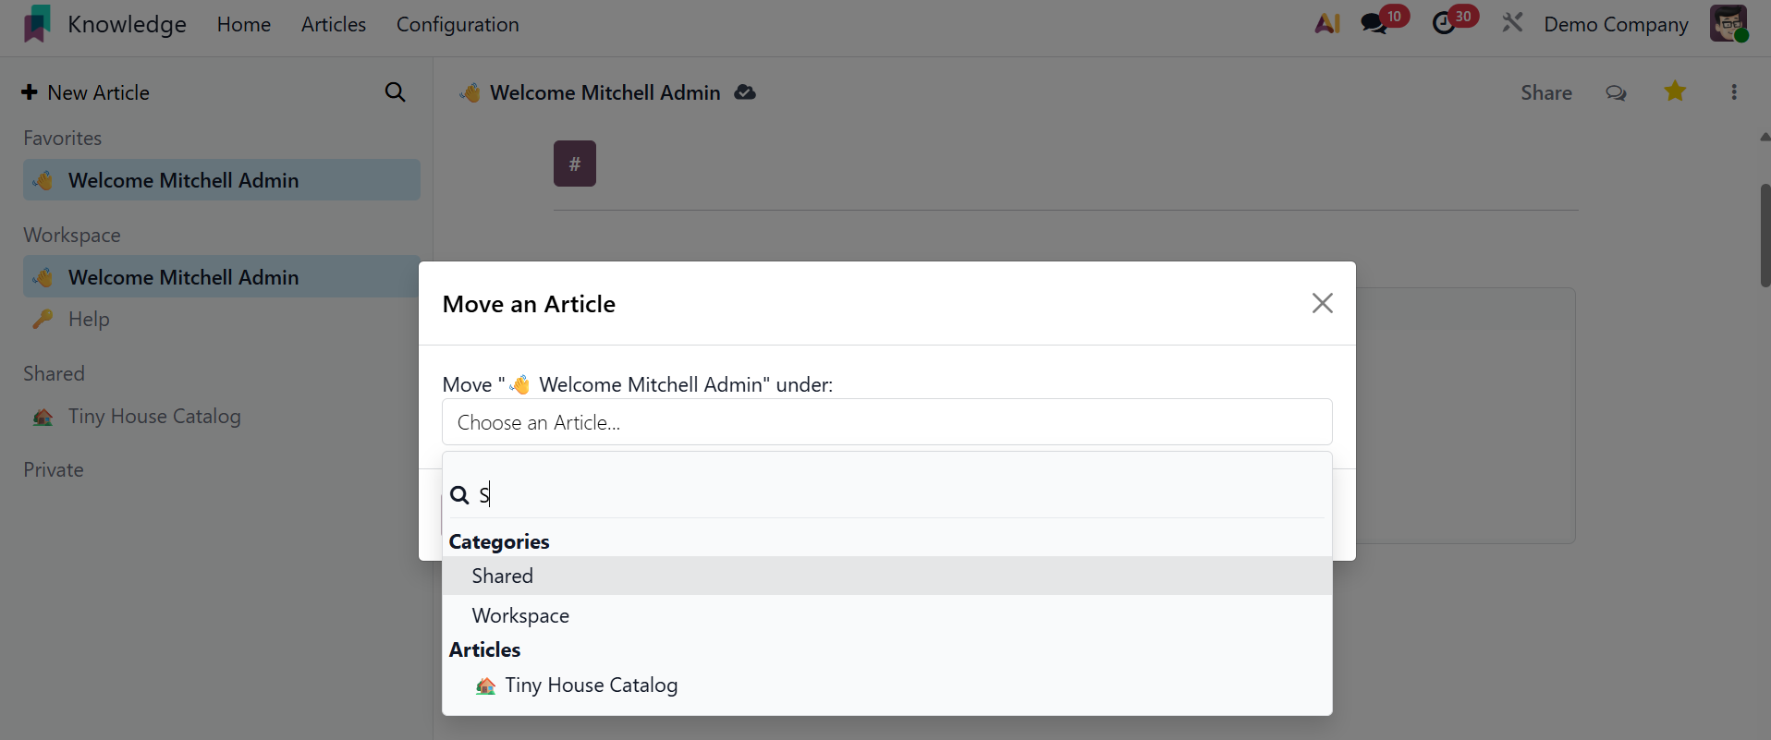Open the article comments icon
This screenshot has width=1771, height=740.
[x=1616, y=93]
